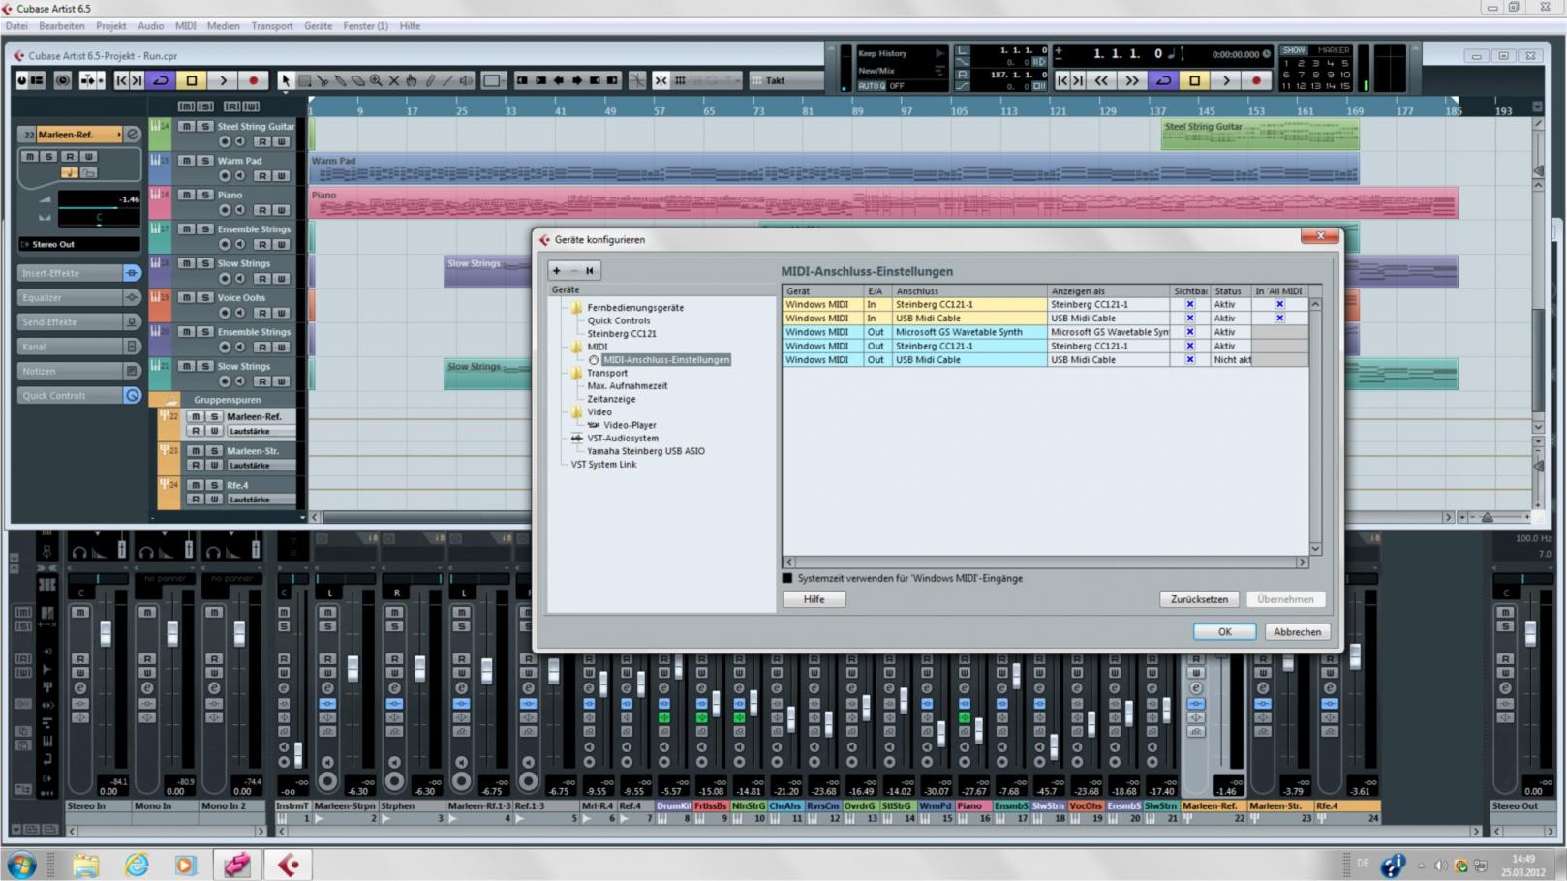This screenshot has height=881, width=1567.
Task: Open the Transport menu in menu bar
Action: pos(271,26)
